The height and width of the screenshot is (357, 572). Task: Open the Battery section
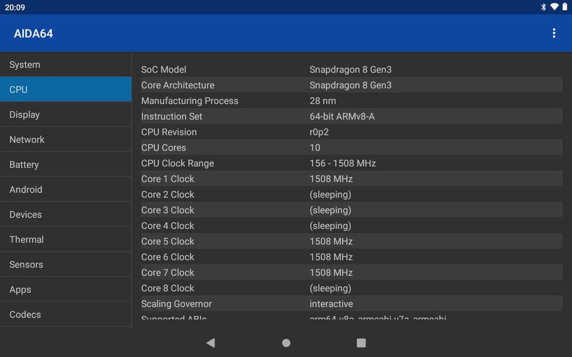tap(66, 165)
